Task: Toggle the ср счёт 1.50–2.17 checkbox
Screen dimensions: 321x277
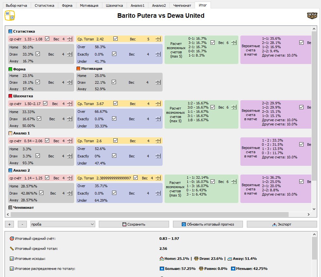Action: [45, 103]
